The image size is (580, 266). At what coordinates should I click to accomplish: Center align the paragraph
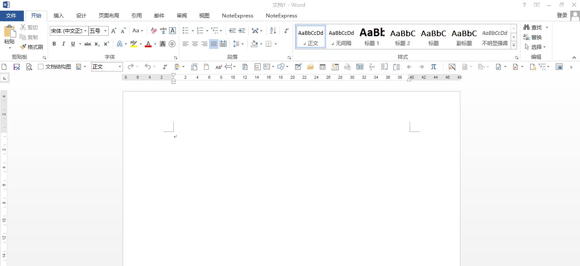195,44
